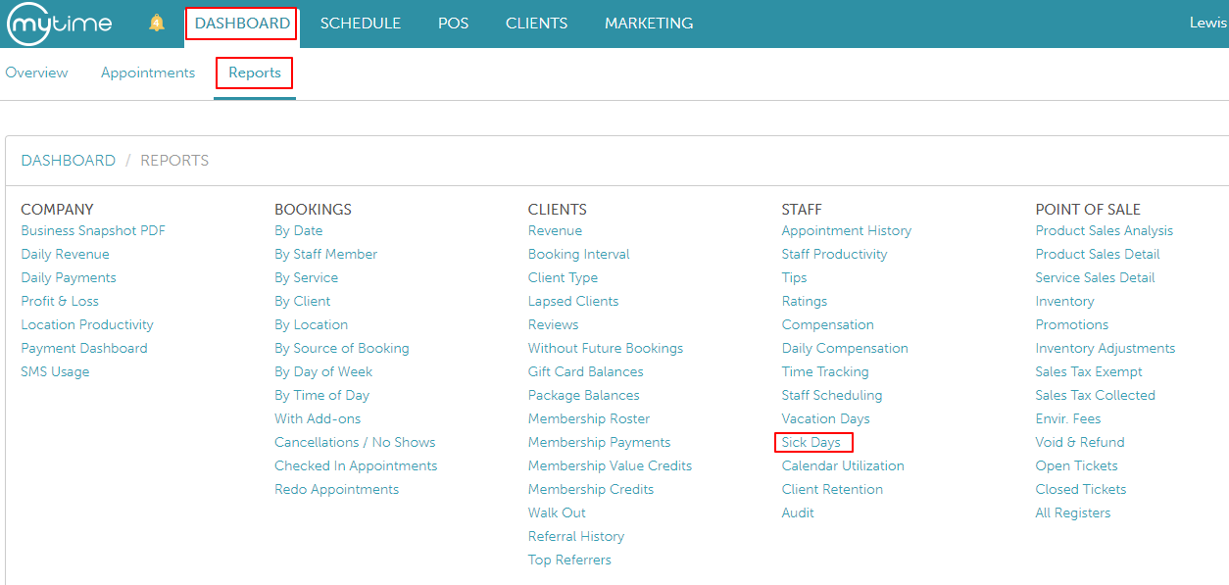
Task: Select the Appointments tab
Action: pyautogui.click(x=148, y=73)
